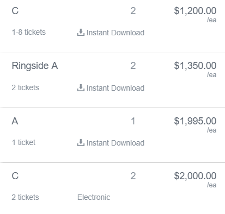Click Instant Download text in $1,200 row
The image size is (225, 214).
115,33
